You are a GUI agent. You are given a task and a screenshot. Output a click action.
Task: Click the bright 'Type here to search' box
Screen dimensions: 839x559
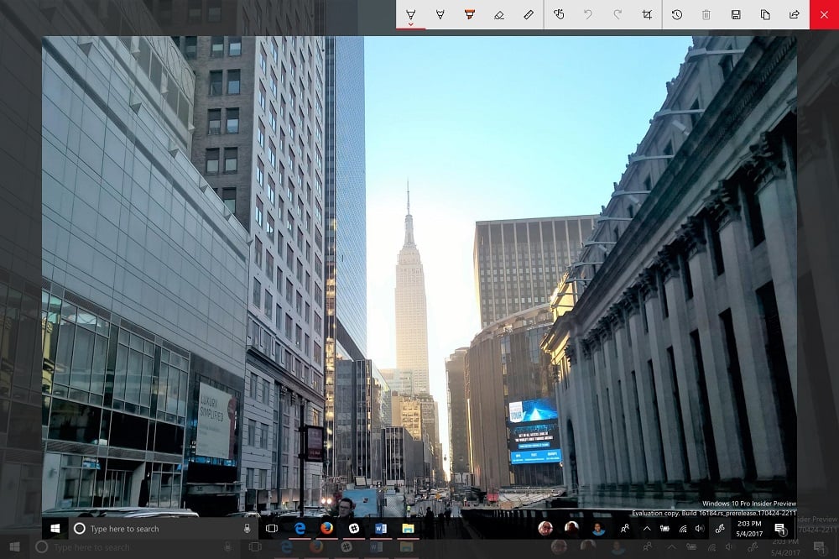(x=162, y=529)
